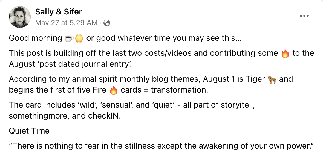This screenshot has height=154, width=323.
Task: Click the 'Quiet Time' heading text
Action: point(29,131)
